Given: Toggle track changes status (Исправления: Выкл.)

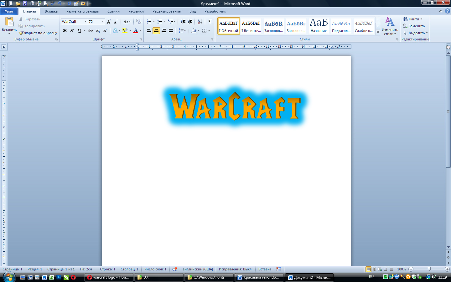Looking at the screenshot, I should (x=236, y=269).
